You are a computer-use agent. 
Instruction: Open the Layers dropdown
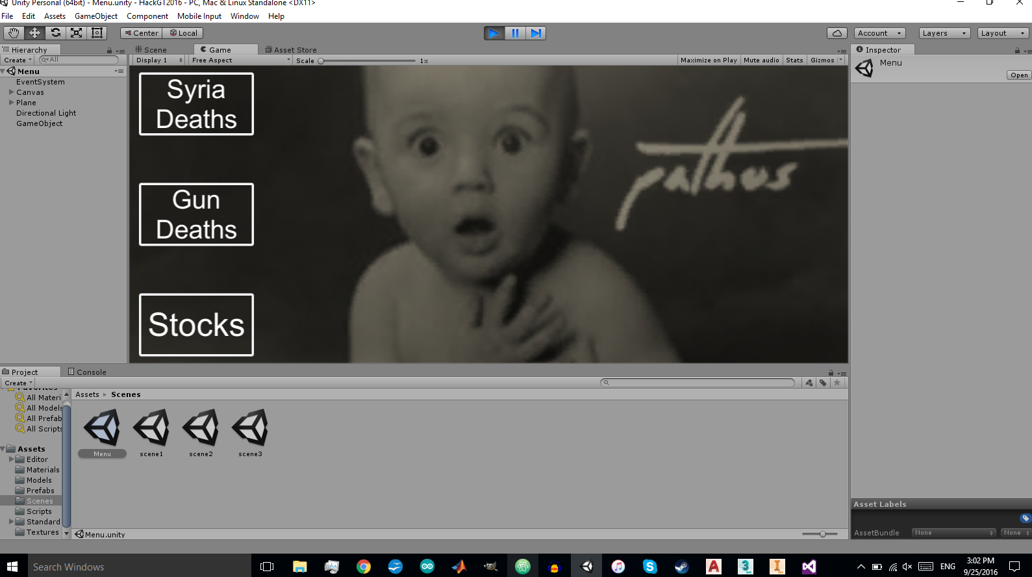click(x=945, y=33)
